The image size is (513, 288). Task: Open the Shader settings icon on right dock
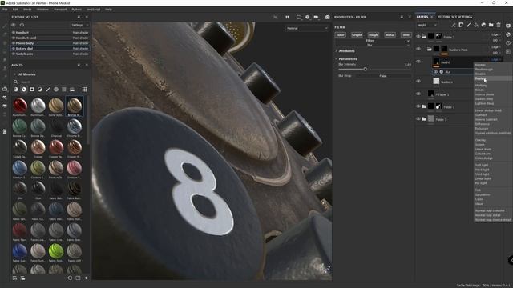507,34
